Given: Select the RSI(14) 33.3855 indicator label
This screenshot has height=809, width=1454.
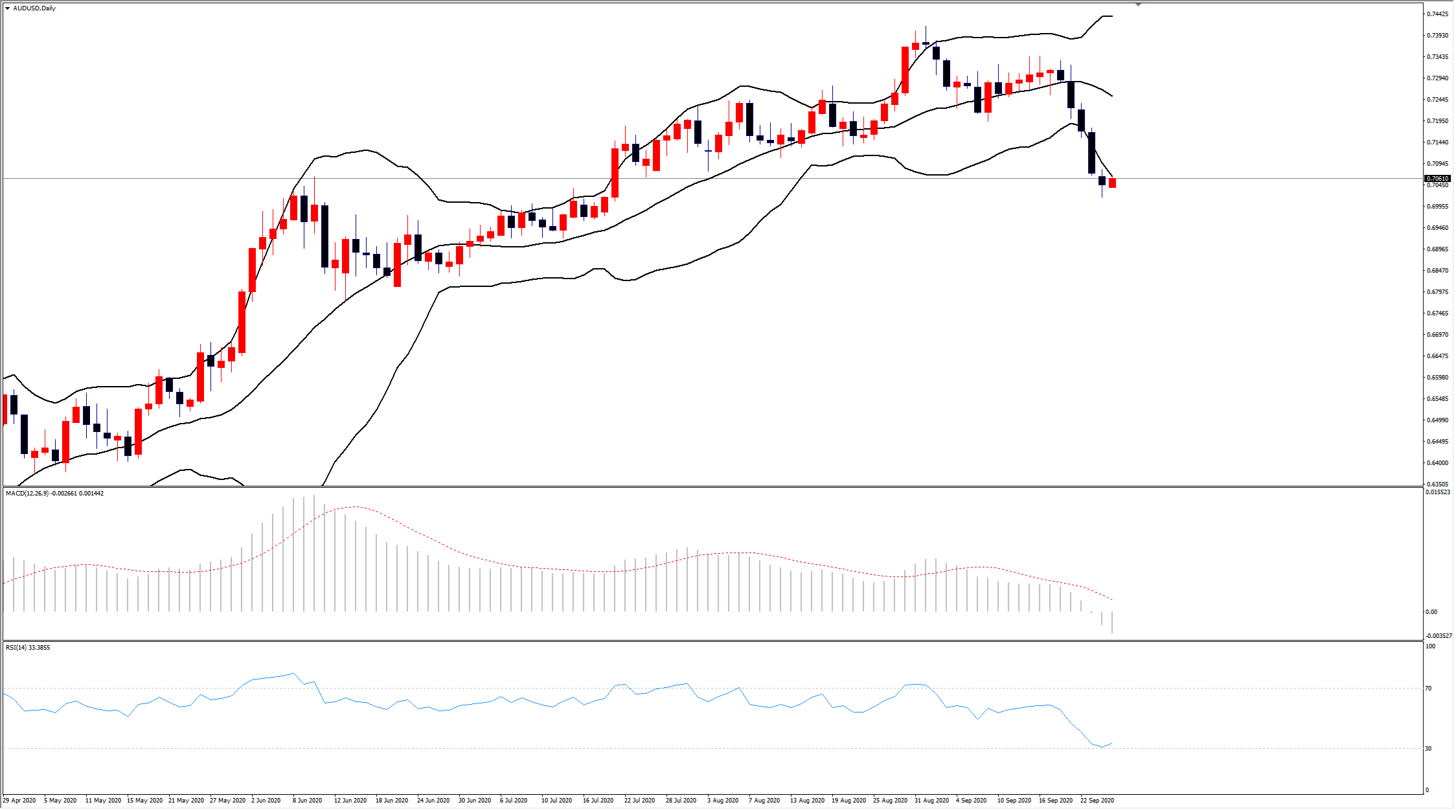Looking at the screenshot, I should [28, 648].
